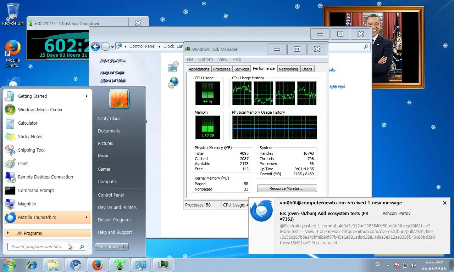Click the Action Center flag tray icon
454x272 pixels.
397,265
